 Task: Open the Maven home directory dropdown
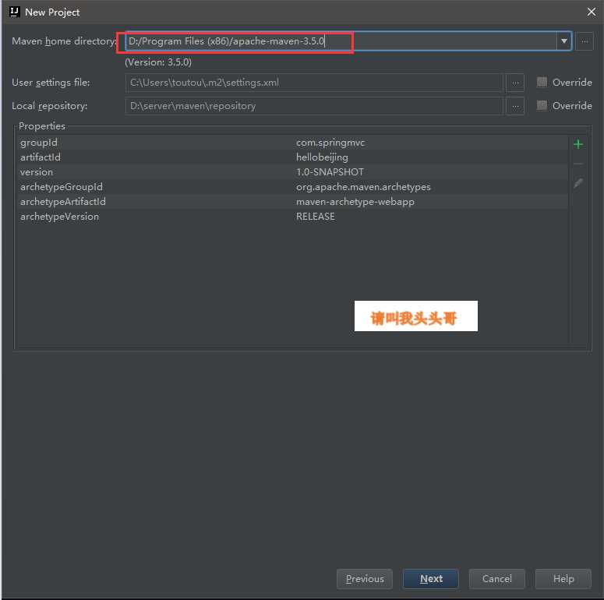pos(564,41)
